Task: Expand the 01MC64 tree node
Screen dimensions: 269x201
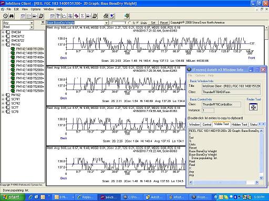Action: point(3,32)
